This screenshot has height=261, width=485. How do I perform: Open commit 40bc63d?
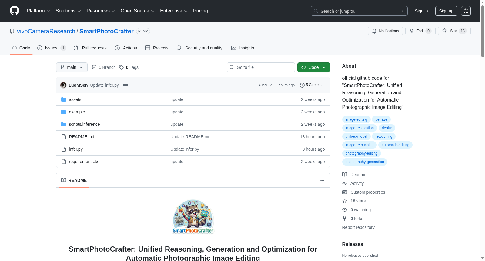[265, 85]
